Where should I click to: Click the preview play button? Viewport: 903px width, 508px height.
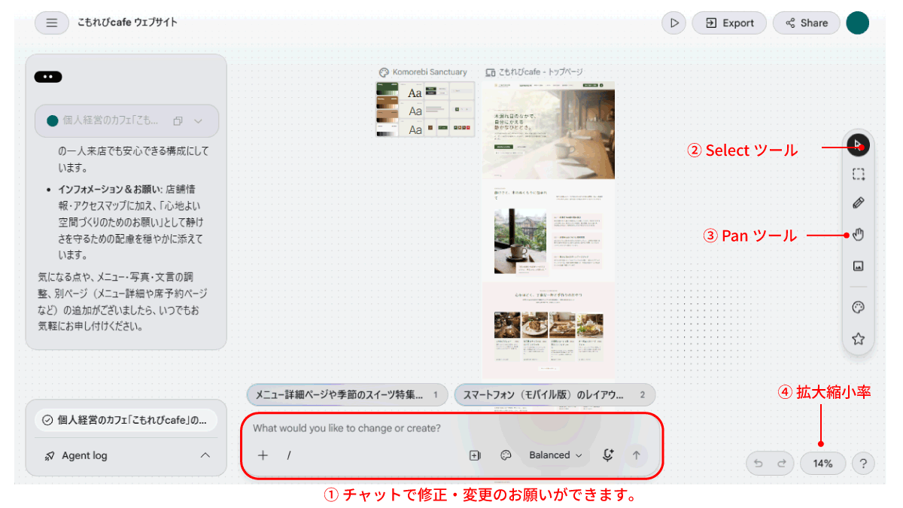click(674, 23)
